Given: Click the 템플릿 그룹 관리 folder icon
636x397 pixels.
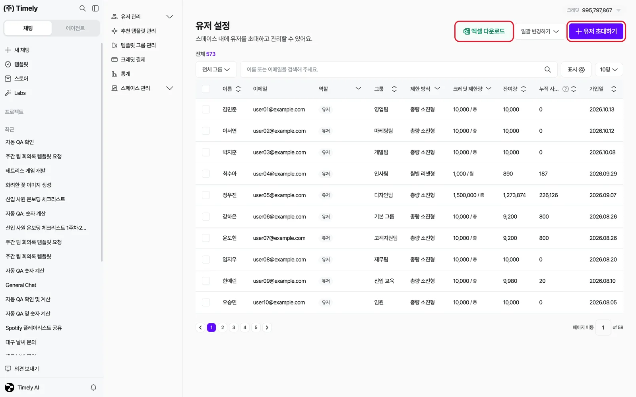Looking at the screenshot, I should 114,45.
